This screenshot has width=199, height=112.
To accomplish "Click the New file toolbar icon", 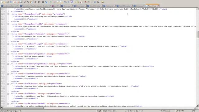I will point(2,2).
